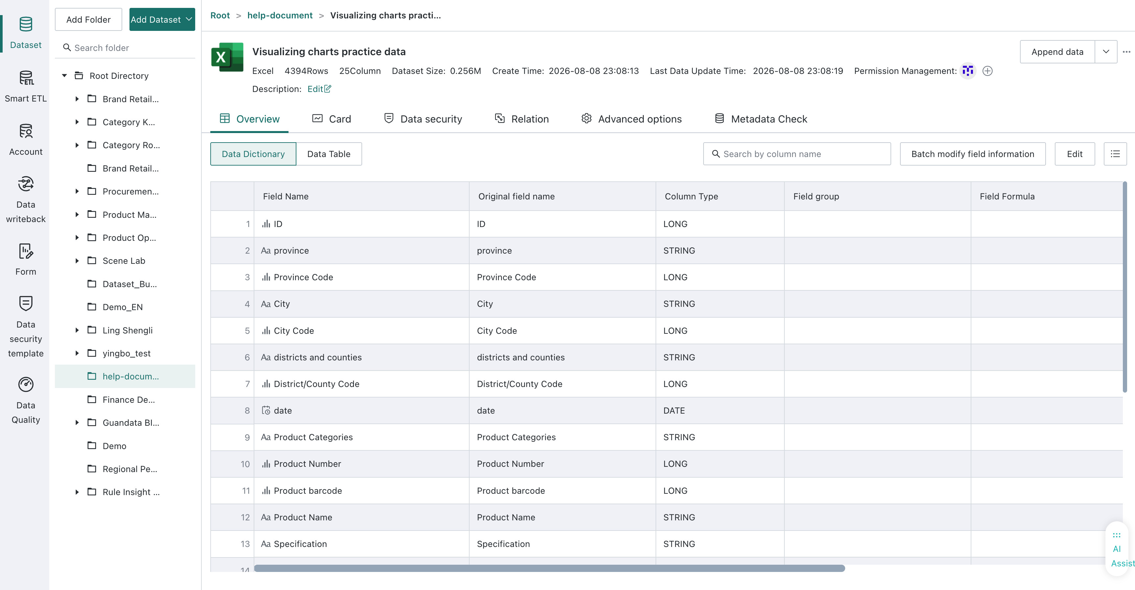Select the Data Table view

coord(329,154)
